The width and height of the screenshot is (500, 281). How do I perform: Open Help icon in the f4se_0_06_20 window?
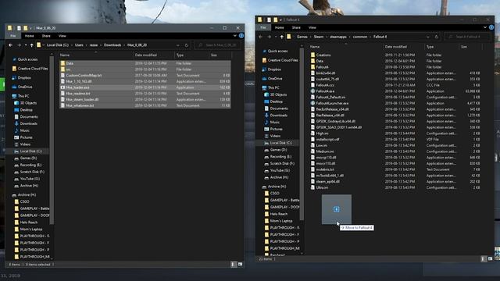(x=241, y=36)
